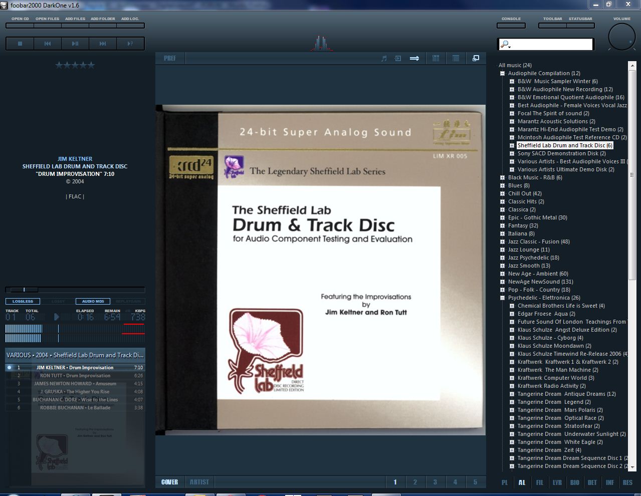Select cover page 1
This screenshot has height=496, width=641.
click(x=395, y=482)
